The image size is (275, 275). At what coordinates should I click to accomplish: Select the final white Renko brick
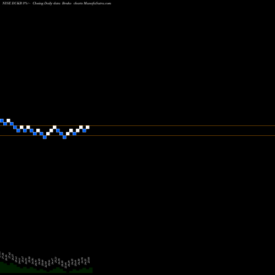point(87,127)
